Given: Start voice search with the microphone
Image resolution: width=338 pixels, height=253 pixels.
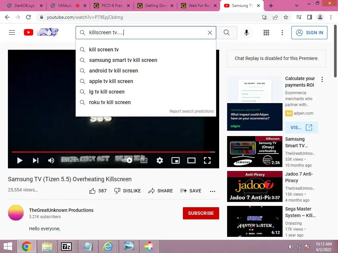Looking at the screenshot, I should [247, 33].
